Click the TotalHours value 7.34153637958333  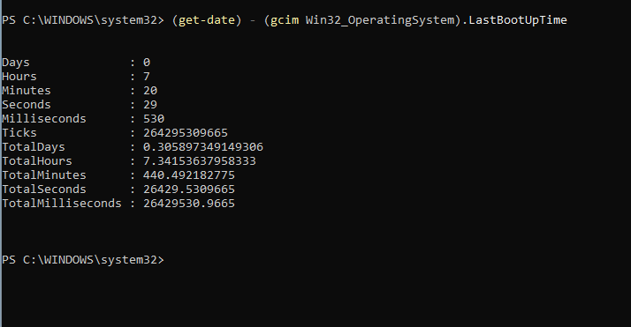(x=200, y=161)
